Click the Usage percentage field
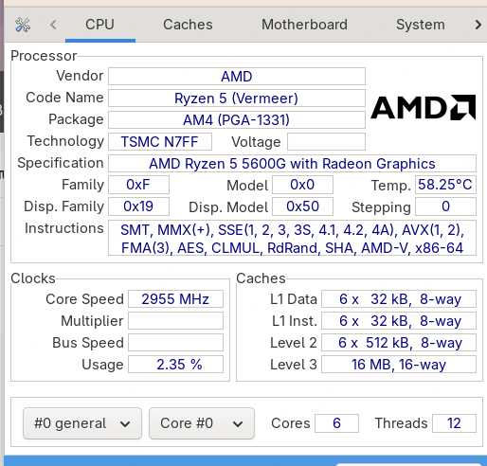 tap(175, 365)
